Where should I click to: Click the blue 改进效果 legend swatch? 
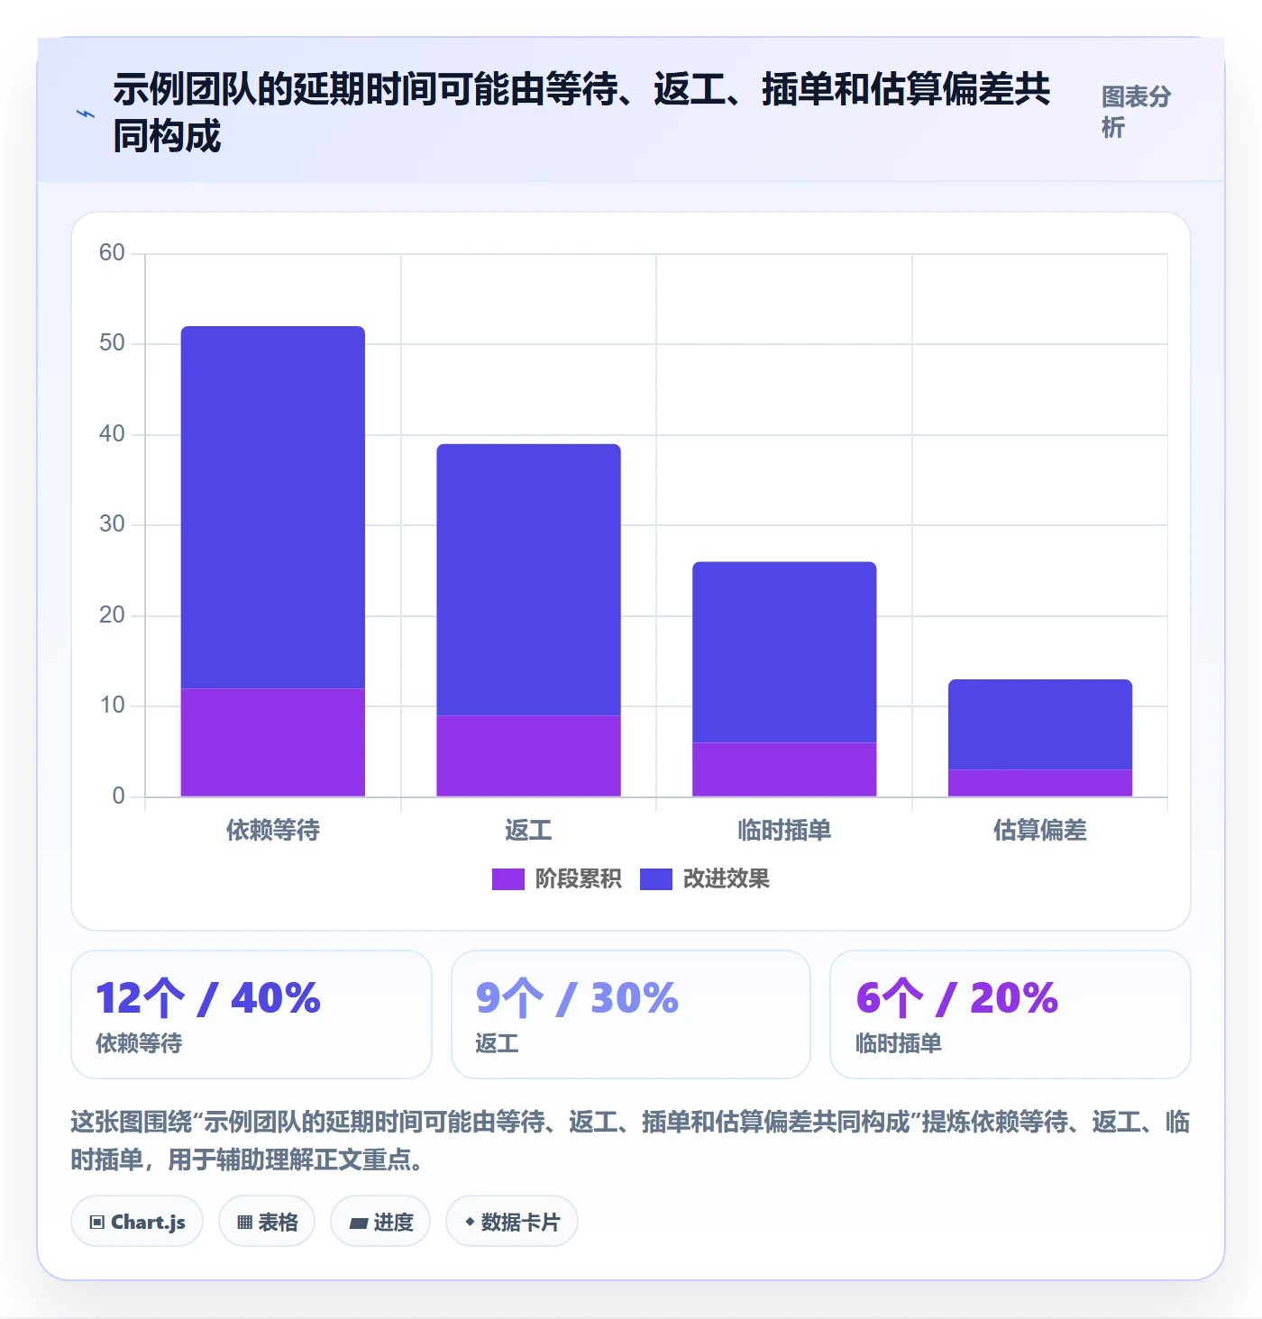[656, 879]
